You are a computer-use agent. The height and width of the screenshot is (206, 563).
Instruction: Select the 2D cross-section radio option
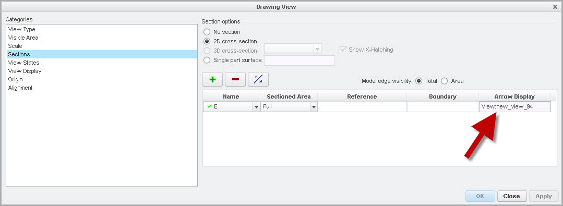[x=207, y=41]
